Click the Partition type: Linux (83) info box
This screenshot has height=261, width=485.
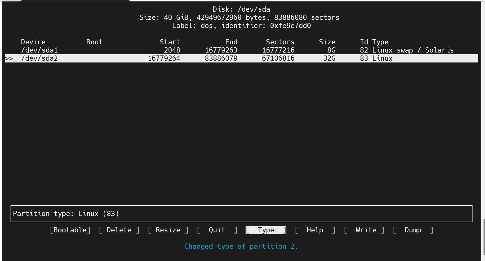[241, 214]
